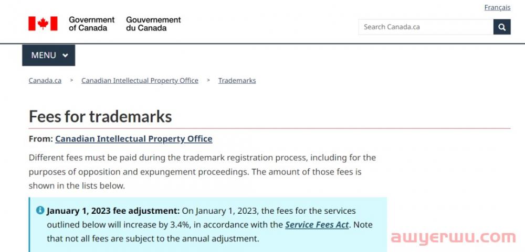Open the Service Fees Act link

[317, 225]
